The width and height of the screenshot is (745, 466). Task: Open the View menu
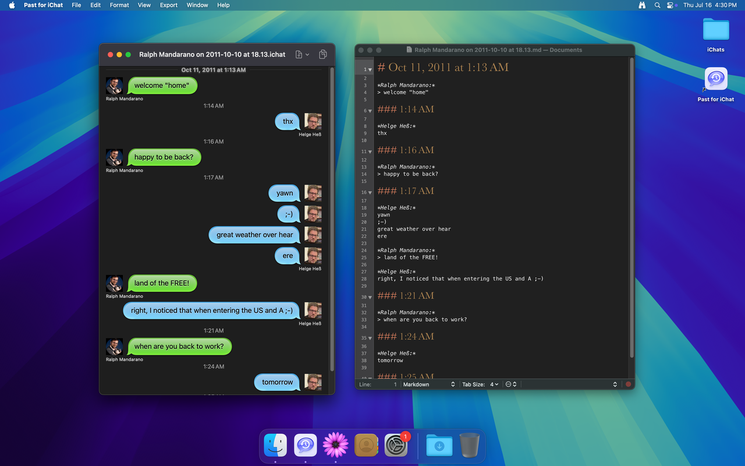(x=144, y=5)
